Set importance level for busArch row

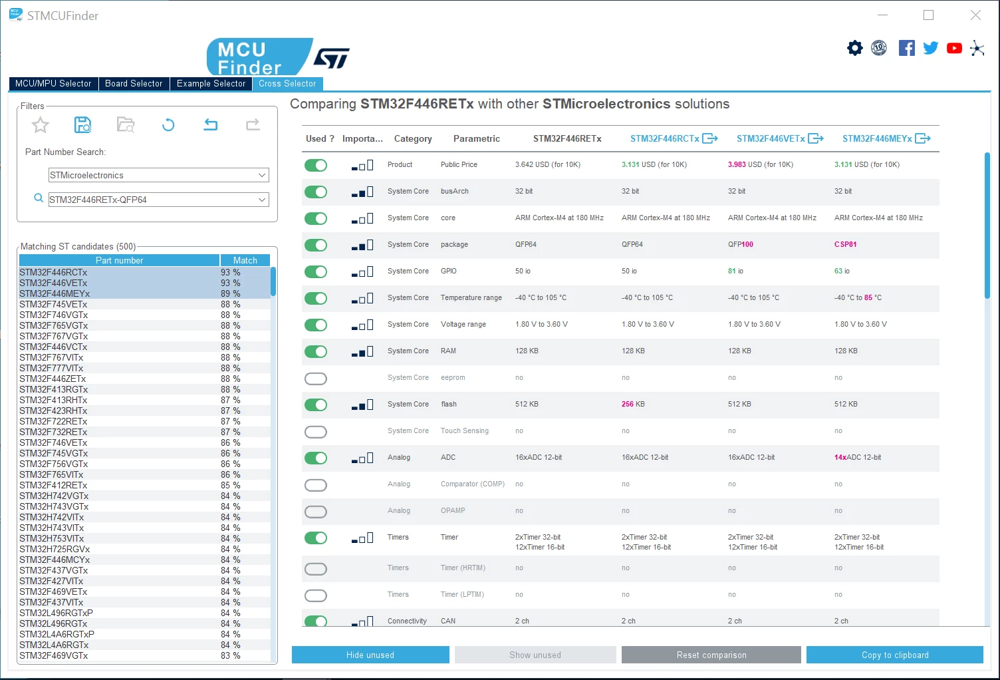[362, 192]
